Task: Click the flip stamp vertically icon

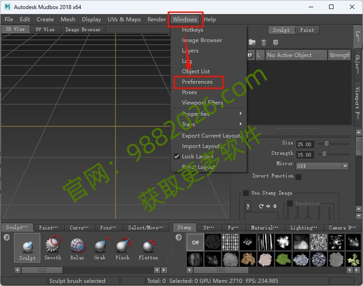Action: pyautogui.click(x=275, y=206)
